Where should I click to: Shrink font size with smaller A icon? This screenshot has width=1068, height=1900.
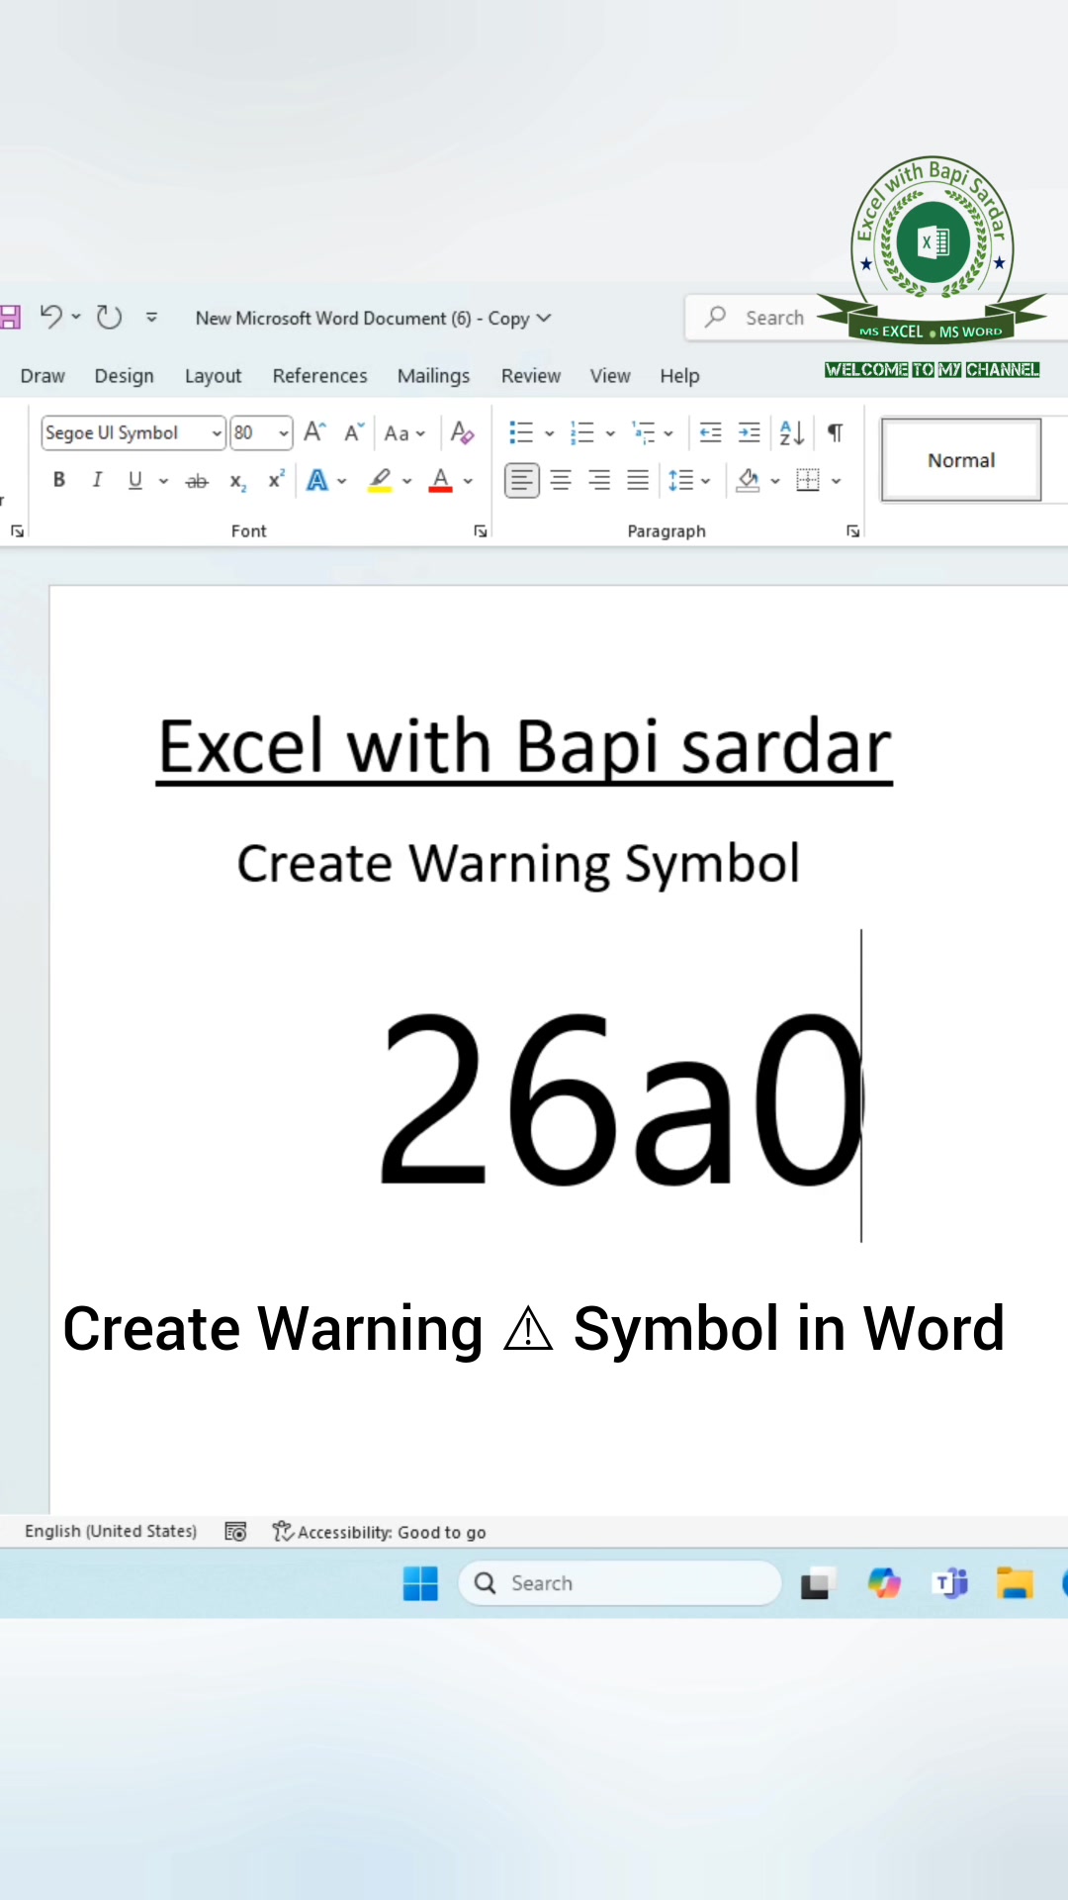(x=354, y=432)
